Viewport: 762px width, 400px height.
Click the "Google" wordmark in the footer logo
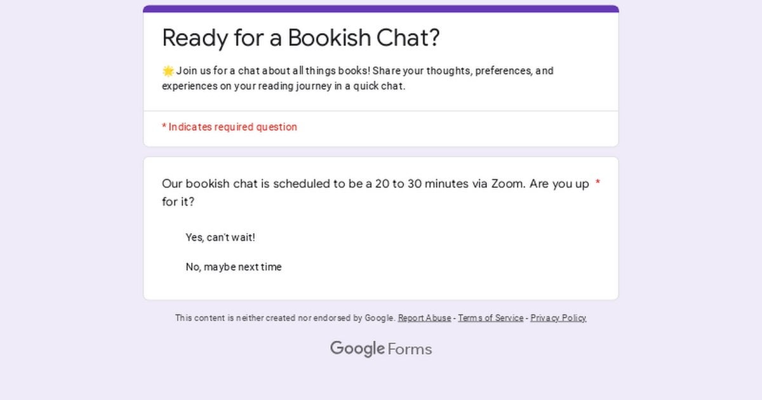[x=358, y=349]
